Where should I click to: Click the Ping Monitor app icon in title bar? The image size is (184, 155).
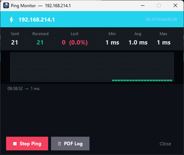click(6, 5)
